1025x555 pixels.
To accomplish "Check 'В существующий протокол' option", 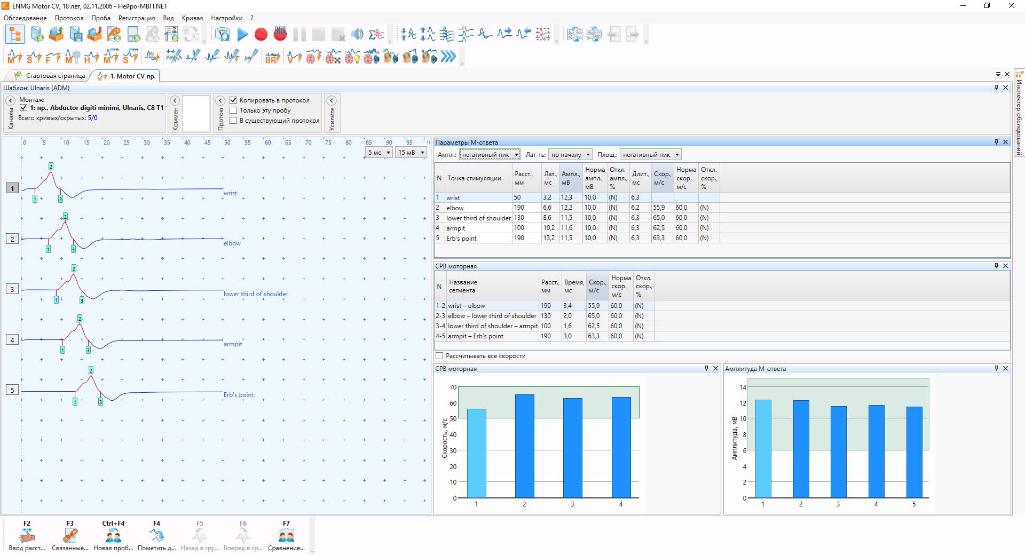I will (233, 121).
